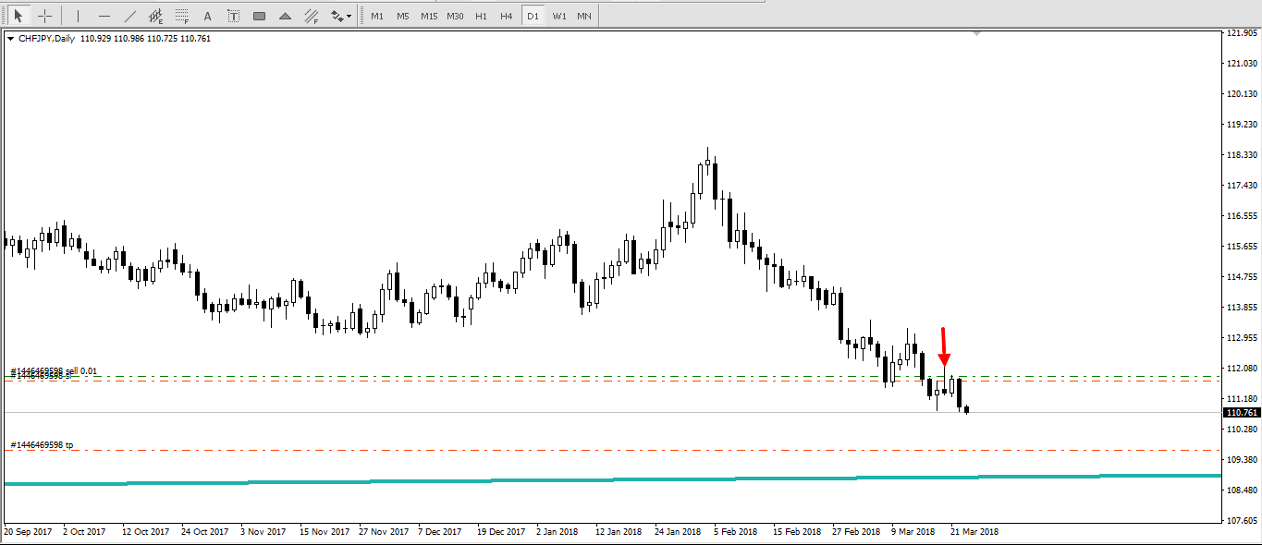Click the 21 Mar 2018 date label
Screen dimensions: 1262x545
(974, 532)
